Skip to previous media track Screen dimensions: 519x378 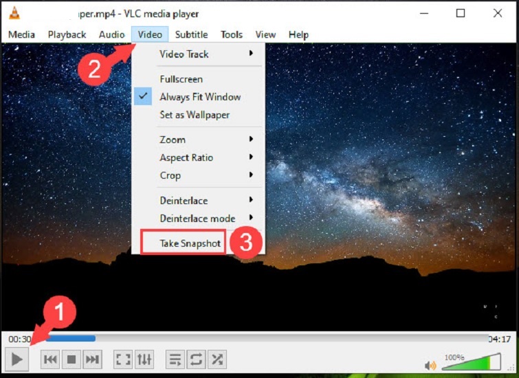pyautogui.click(x=50, y=359)
